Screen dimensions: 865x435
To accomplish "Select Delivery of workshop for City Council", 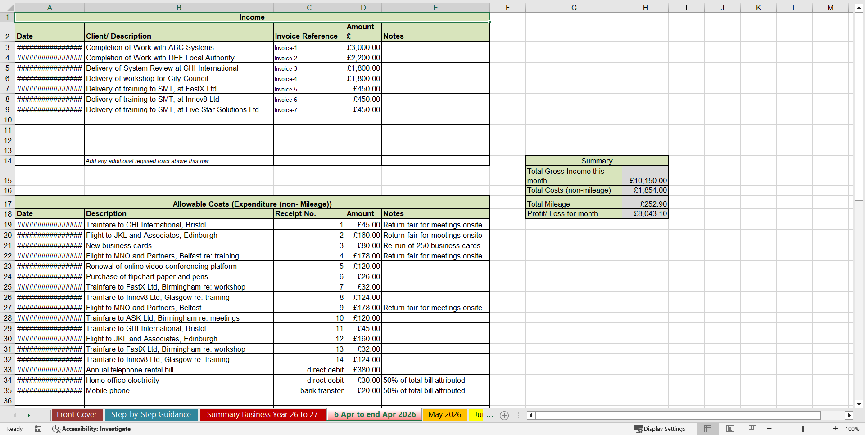I will click(x=179, y=78).
